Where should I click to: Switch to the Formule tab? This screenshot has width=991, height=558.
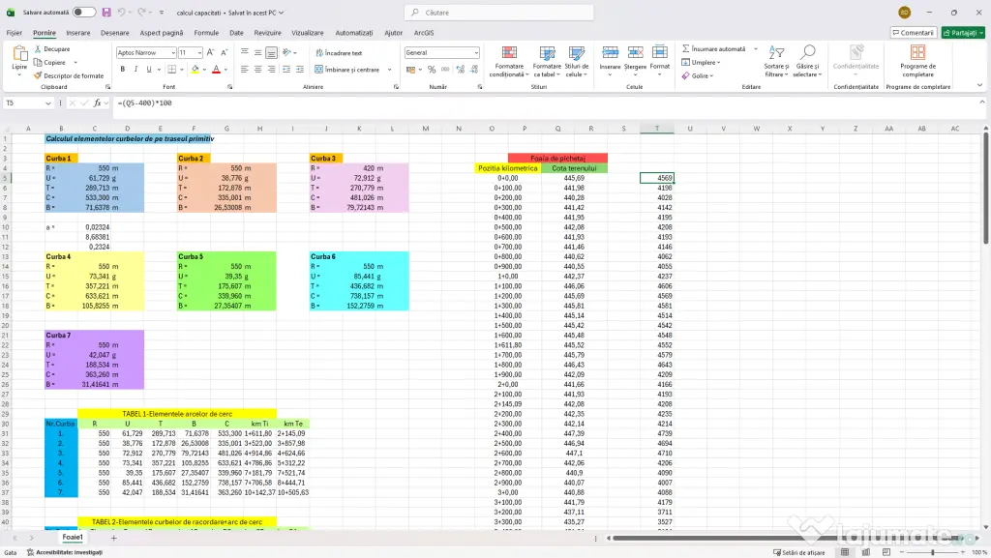pos(206,33)
